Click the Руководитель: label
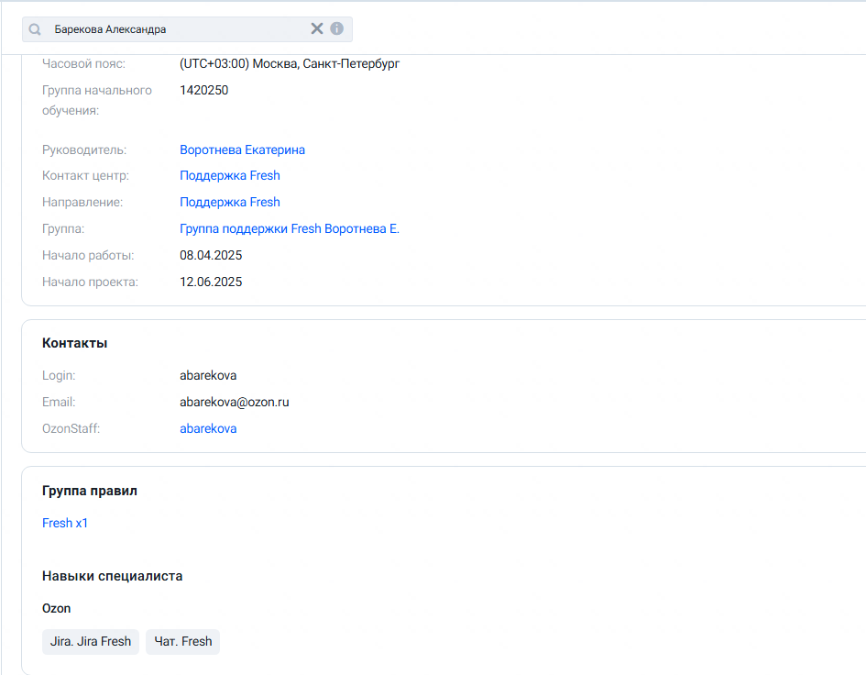 [x=84, y=149]
